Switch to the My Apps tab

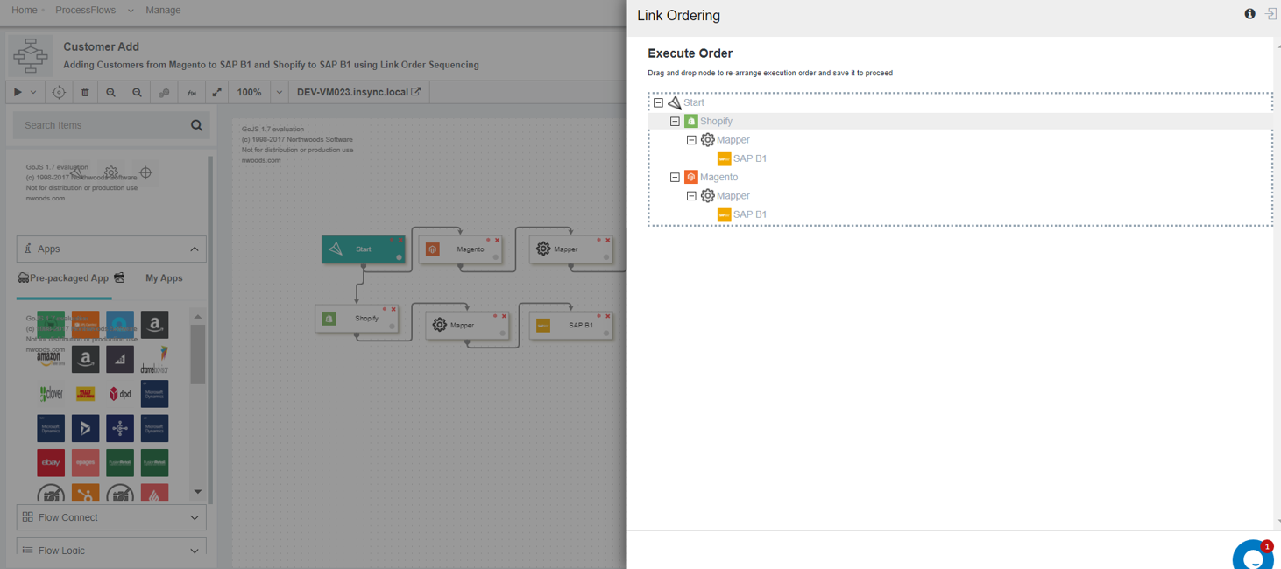pos(164,278)
